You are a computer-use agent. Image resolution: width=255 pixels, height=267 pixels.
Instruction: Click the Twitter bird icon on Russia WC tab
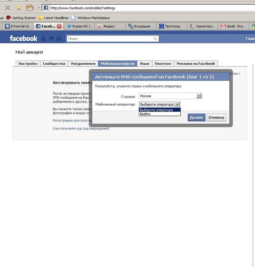click(x=69, y=26)
